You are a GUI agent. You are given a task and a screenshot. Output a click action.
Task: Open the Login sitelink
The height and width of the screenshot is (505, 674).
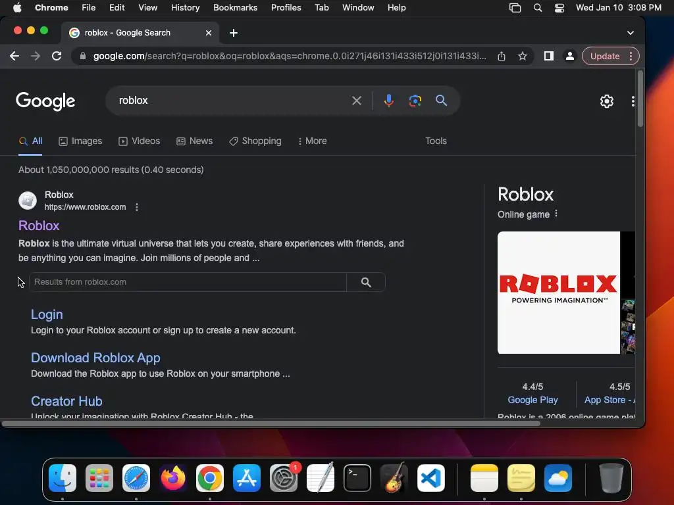(x=47, y=315)
